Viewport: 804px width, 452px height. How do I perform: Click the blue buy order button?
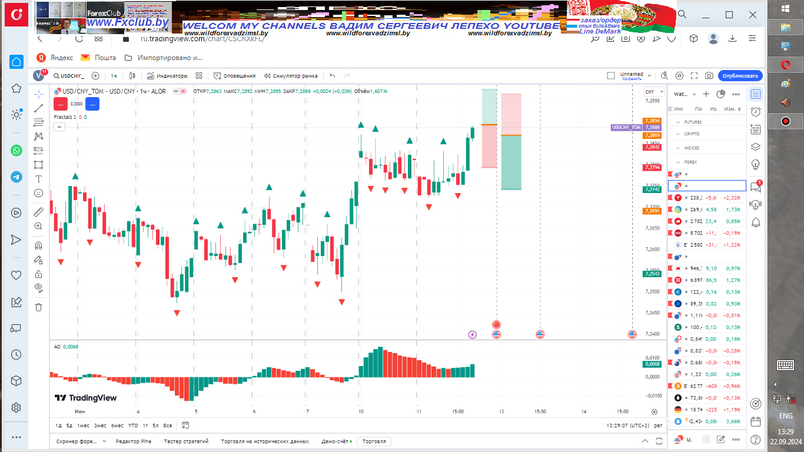pos(92,104)
